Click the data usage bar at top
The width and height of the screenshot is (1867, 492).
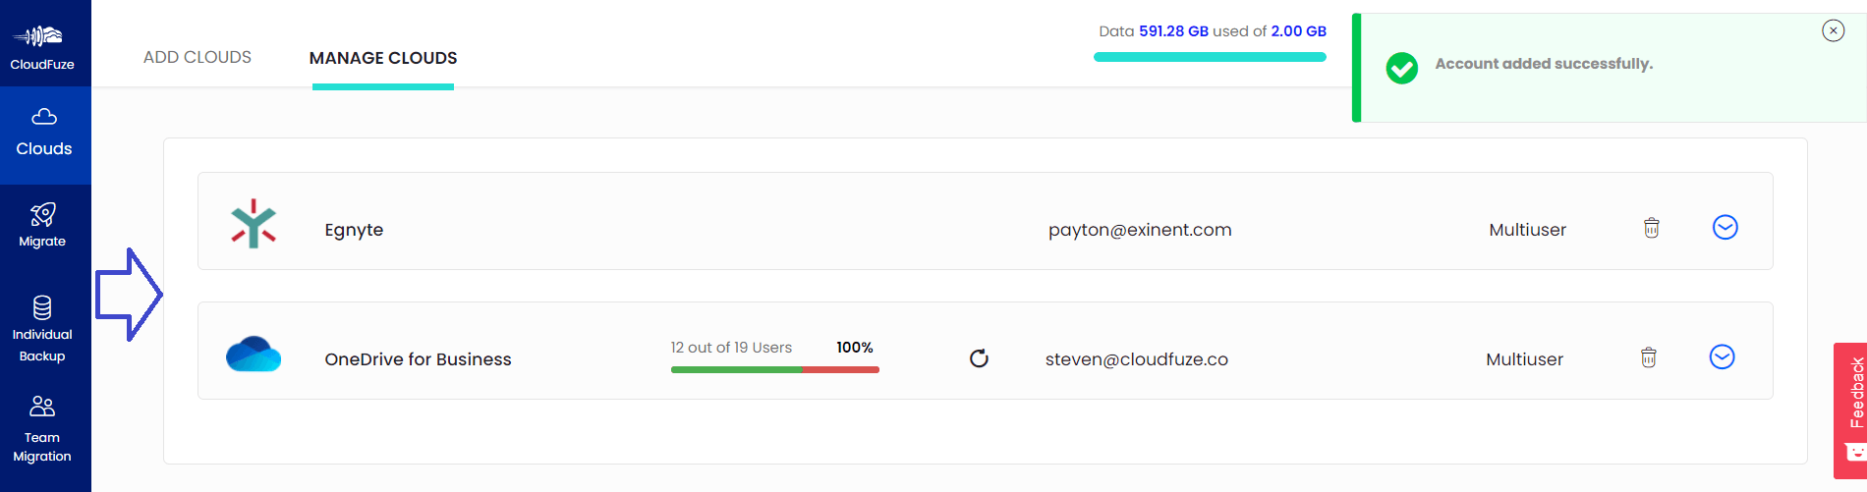pyautogui.click(x=1210, y=57)
